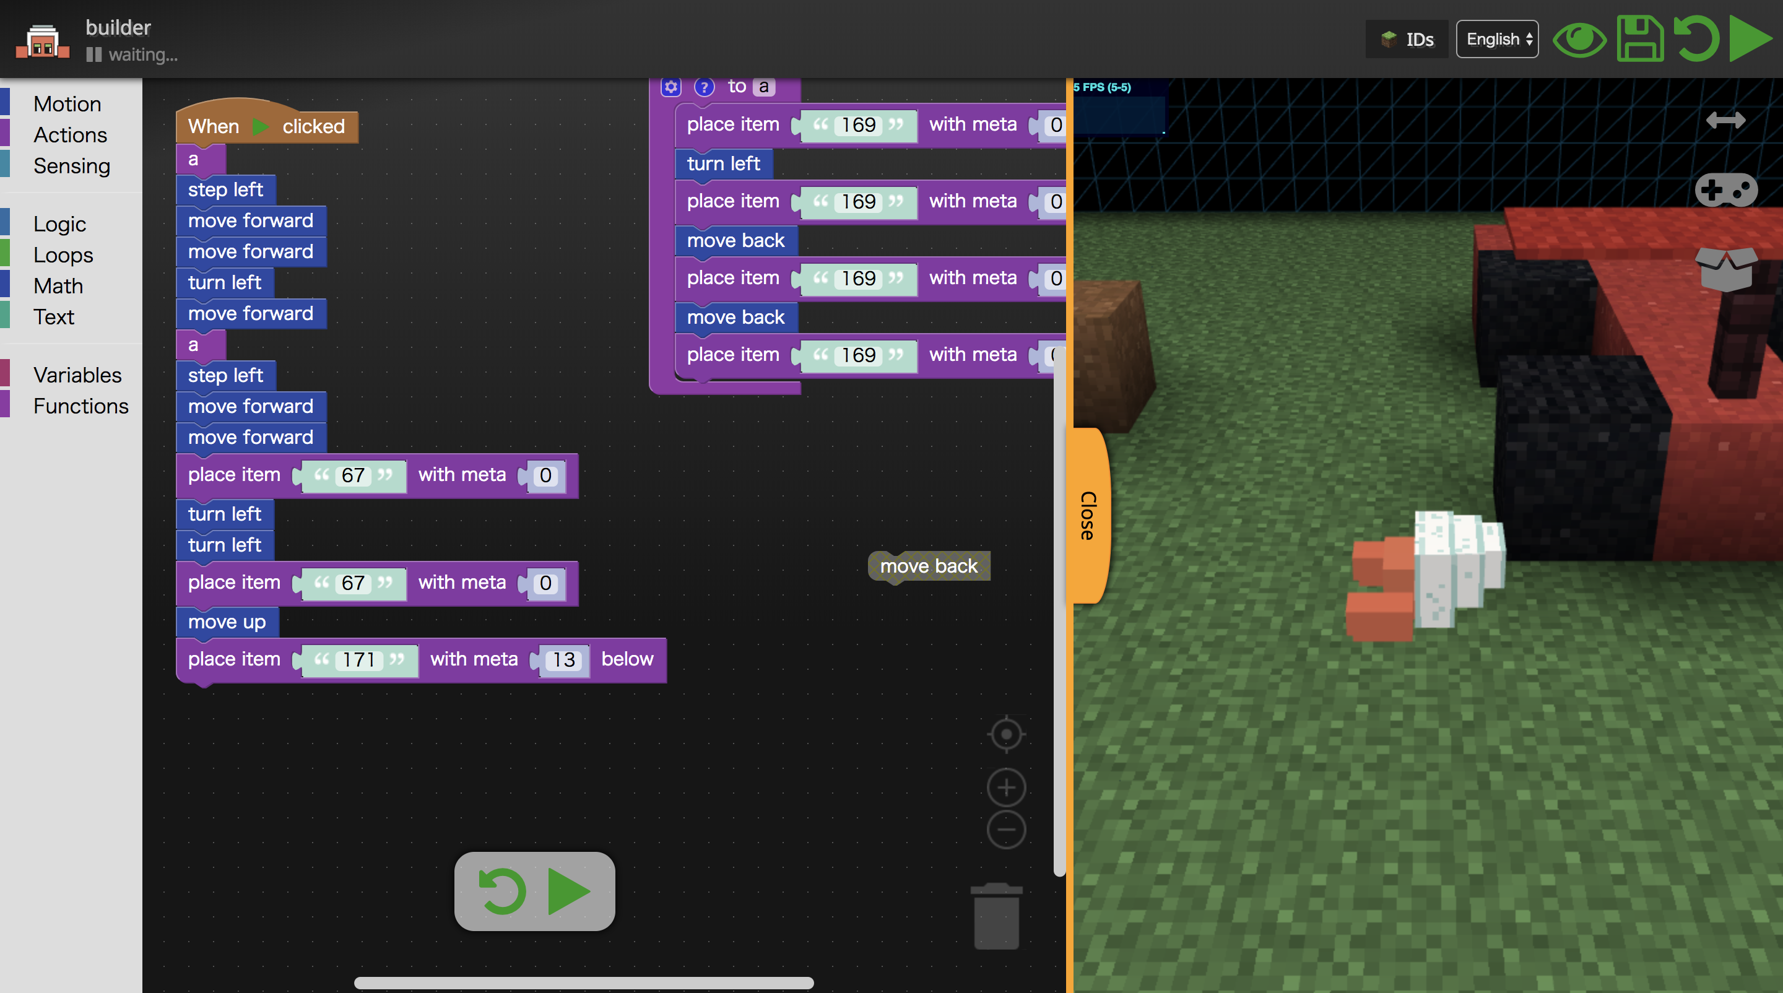Click the gamepad/controller icon on preview
This screenshot has height=993, width=1783.
click(x=1728, y=188)
